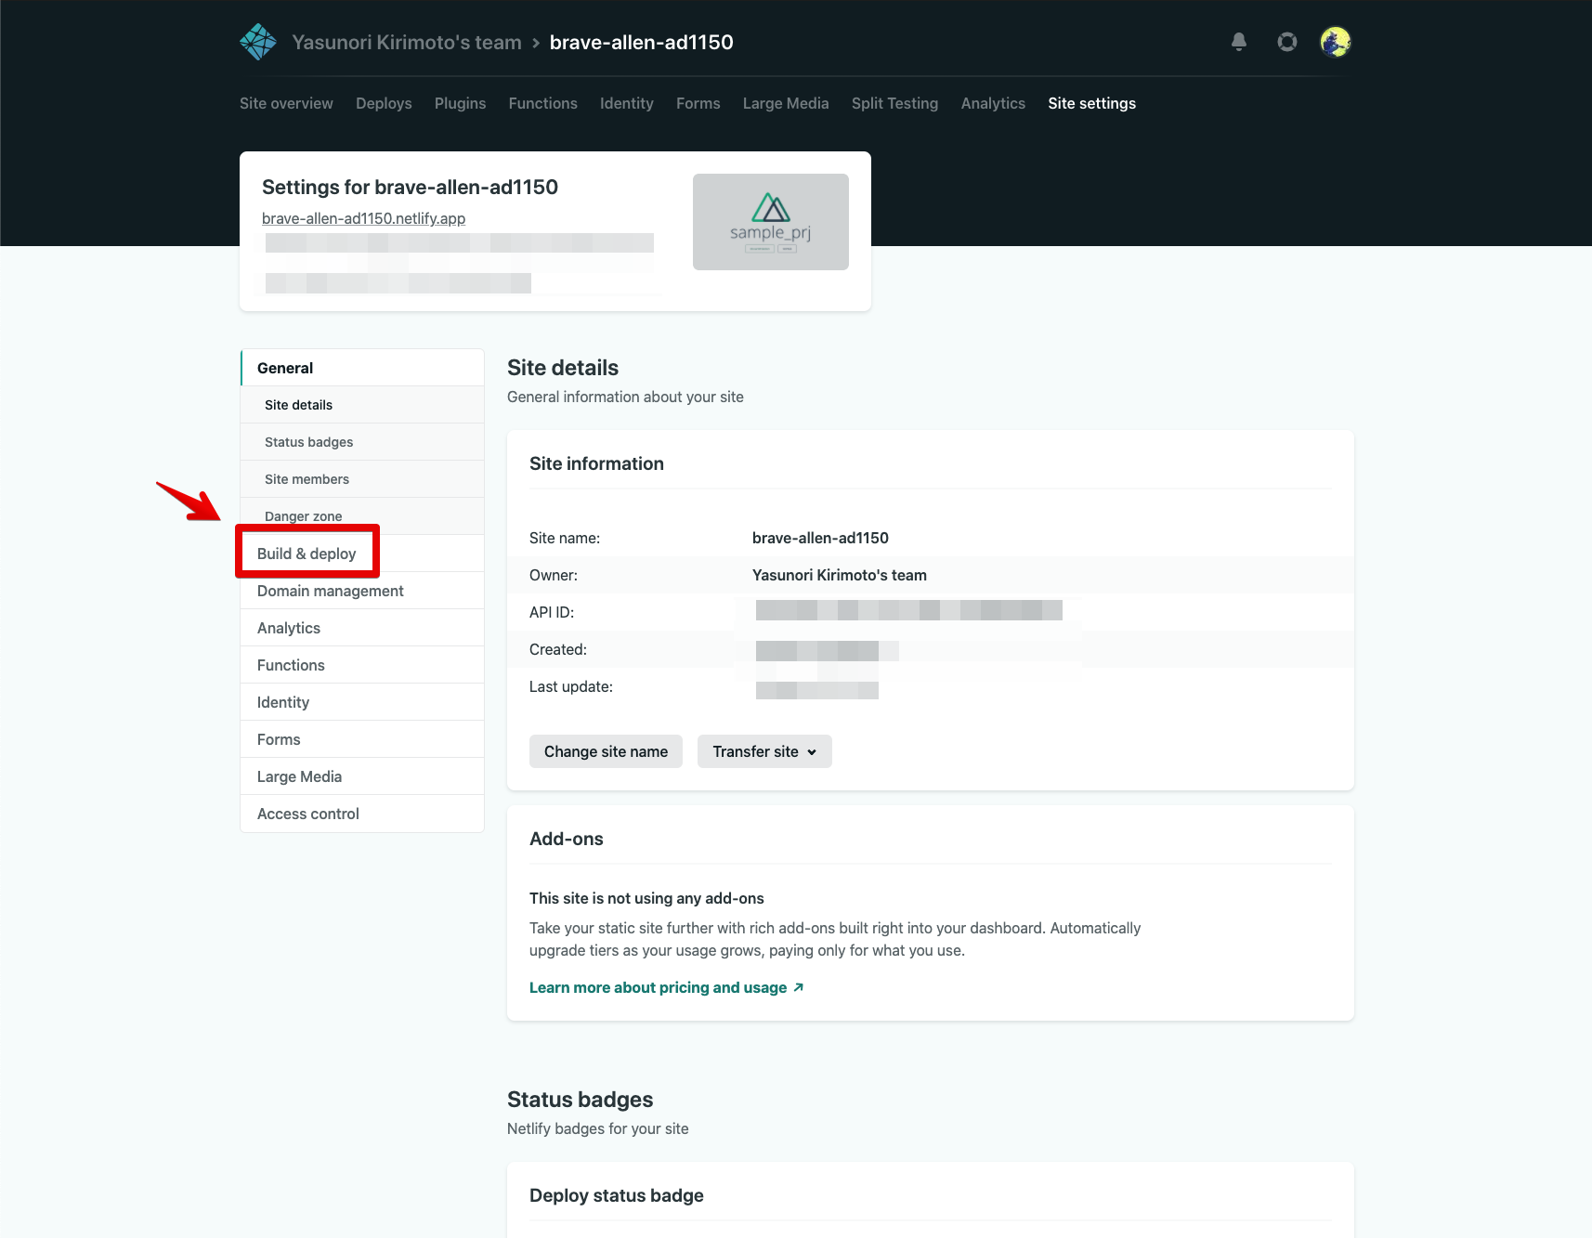Open the Analytics top navigation tab
Image resolution: width=1592 pixels, height=1238 pixels.
[994, 103]
